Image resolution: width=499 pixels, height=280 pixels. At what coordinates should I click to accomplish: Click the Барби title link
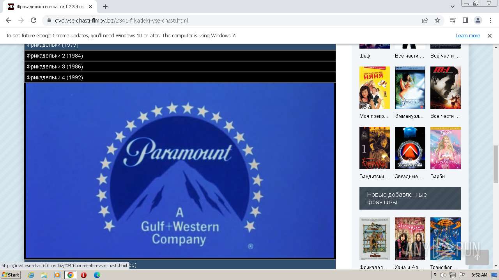pyautogui.click(x=437, y=176)
